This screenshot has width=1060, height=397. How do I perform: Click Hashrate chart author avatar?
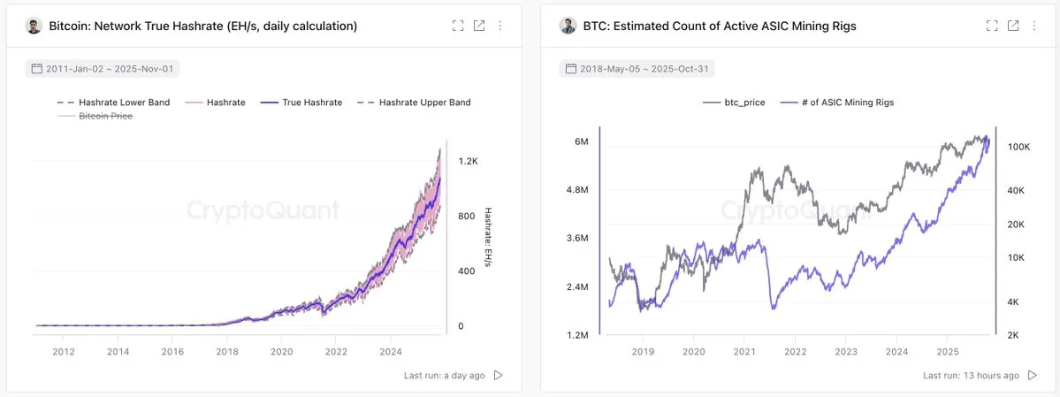(34, 27)
